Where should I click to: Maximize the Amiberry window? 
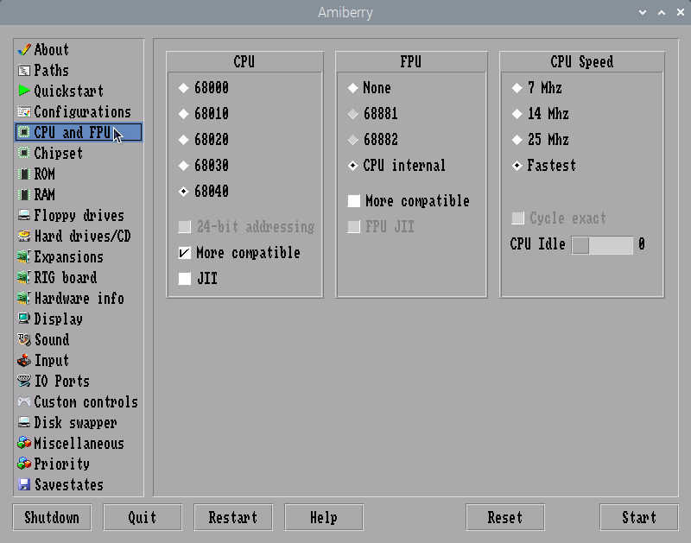[662, 12]
